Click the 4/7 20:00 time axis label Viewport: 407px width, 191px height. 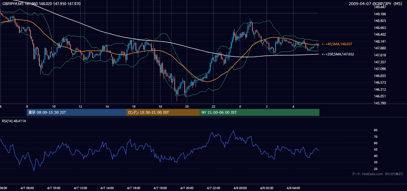point(187,188)
